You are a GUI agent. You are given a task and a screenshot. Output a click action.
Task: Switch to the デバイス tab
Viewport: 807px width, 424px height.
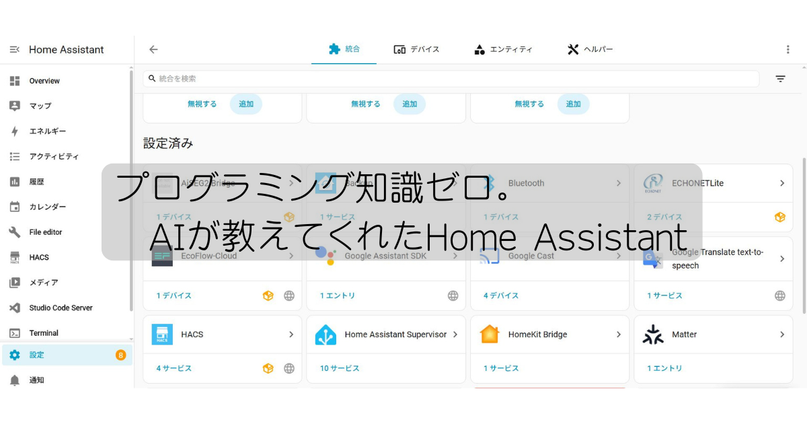click(417, 49)
